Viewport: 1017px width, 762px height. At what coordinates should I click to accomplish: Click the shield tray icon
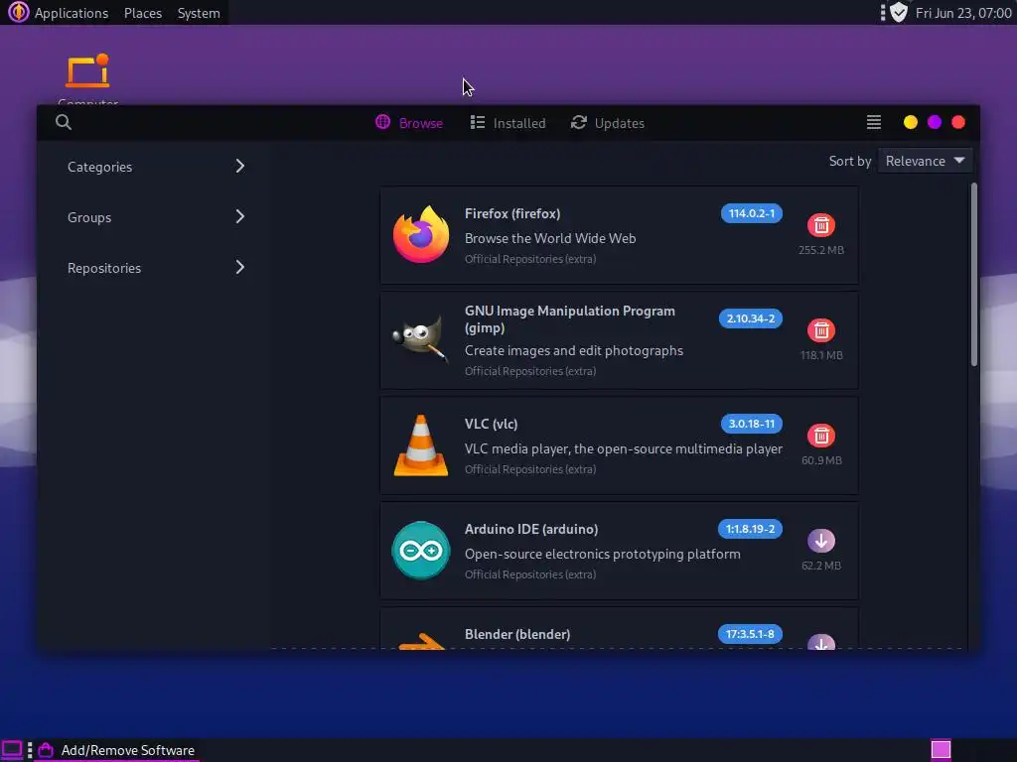click(898, 12)
